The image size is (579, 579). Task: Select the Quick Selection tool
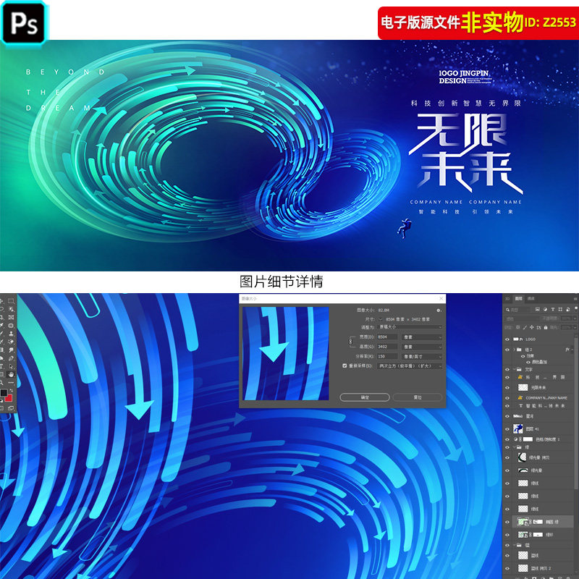(11, 309)
